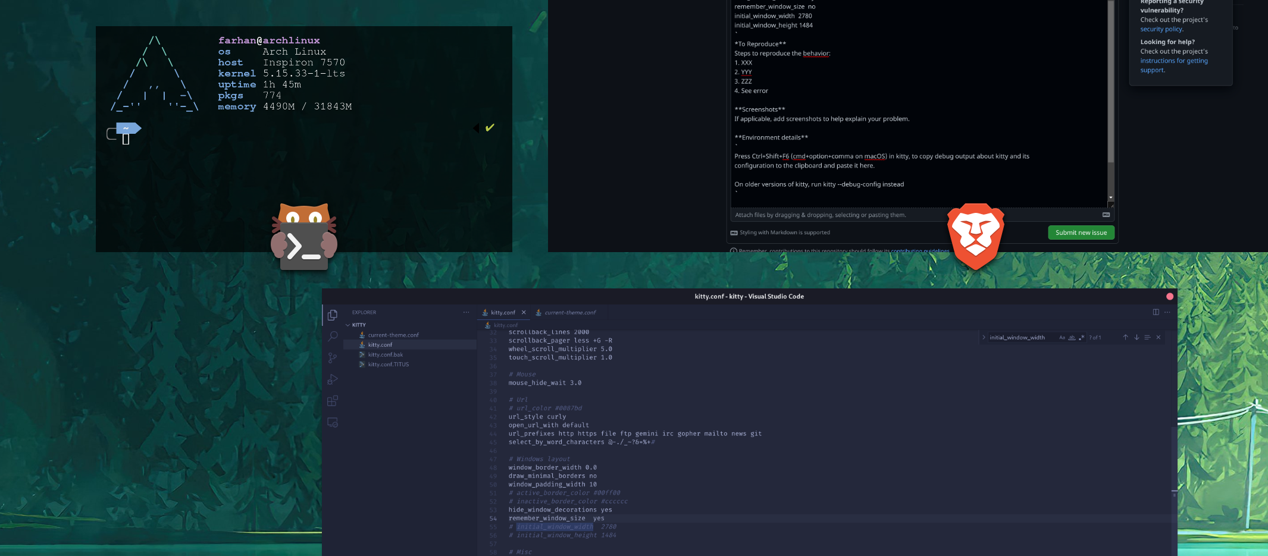
Task: Click the kitty terminal launcher icon
Action: coord(304,237)
